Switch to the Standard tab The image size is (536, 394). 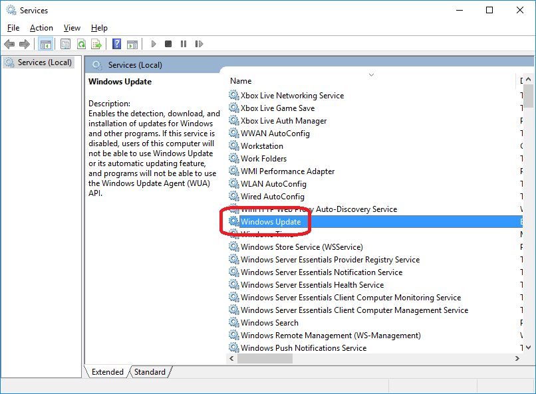150,372
